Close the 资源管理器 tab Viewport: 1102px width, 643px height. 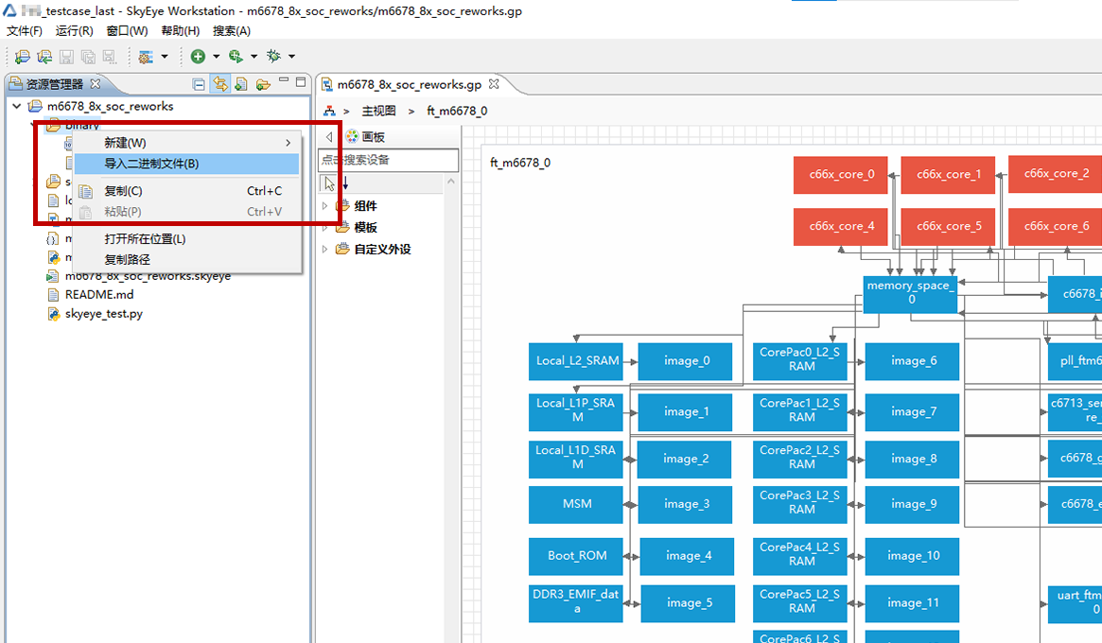[96, 83]
